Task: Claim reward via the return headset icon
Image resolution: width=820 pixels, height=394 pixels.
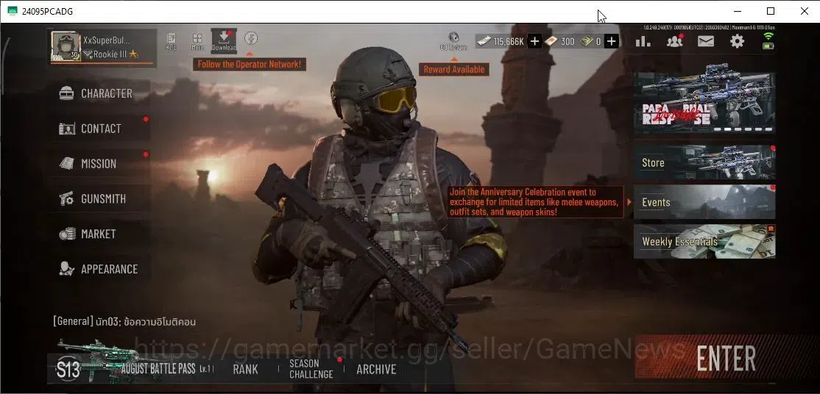Action: (453, 40)
